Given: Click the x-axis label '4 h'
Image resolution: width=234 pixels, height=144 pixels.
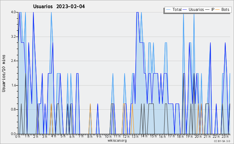Looking at the screenshot, I should [x=53, y=136].
